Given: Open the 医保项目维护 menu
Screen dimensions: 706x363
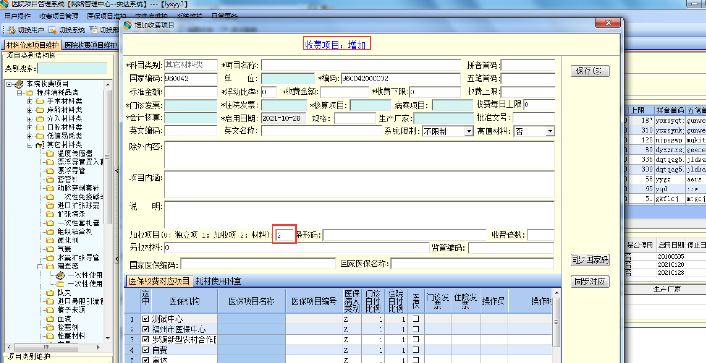Looking at the screenshot, I should tap(106, 16).
